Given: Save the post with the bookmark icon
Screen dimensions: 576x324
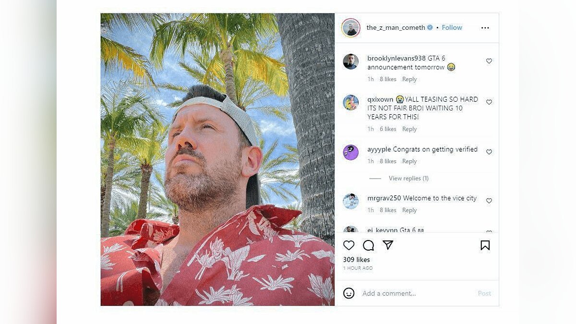Looking at the screenshot, I should (x=485, y=245).
